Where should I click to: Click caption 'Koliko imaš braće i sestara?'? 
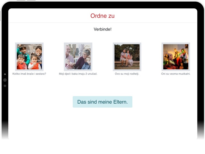pyautogui.click(x=29, y=74)
